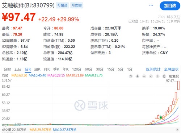Move chart left with the left chevron
Image resolution: width=181 pixels, height=133 pixels.
point(151,76)
